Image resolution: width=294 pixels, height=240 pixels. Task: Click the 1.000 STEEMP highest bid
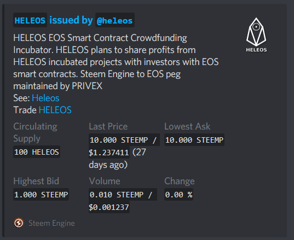41,195
